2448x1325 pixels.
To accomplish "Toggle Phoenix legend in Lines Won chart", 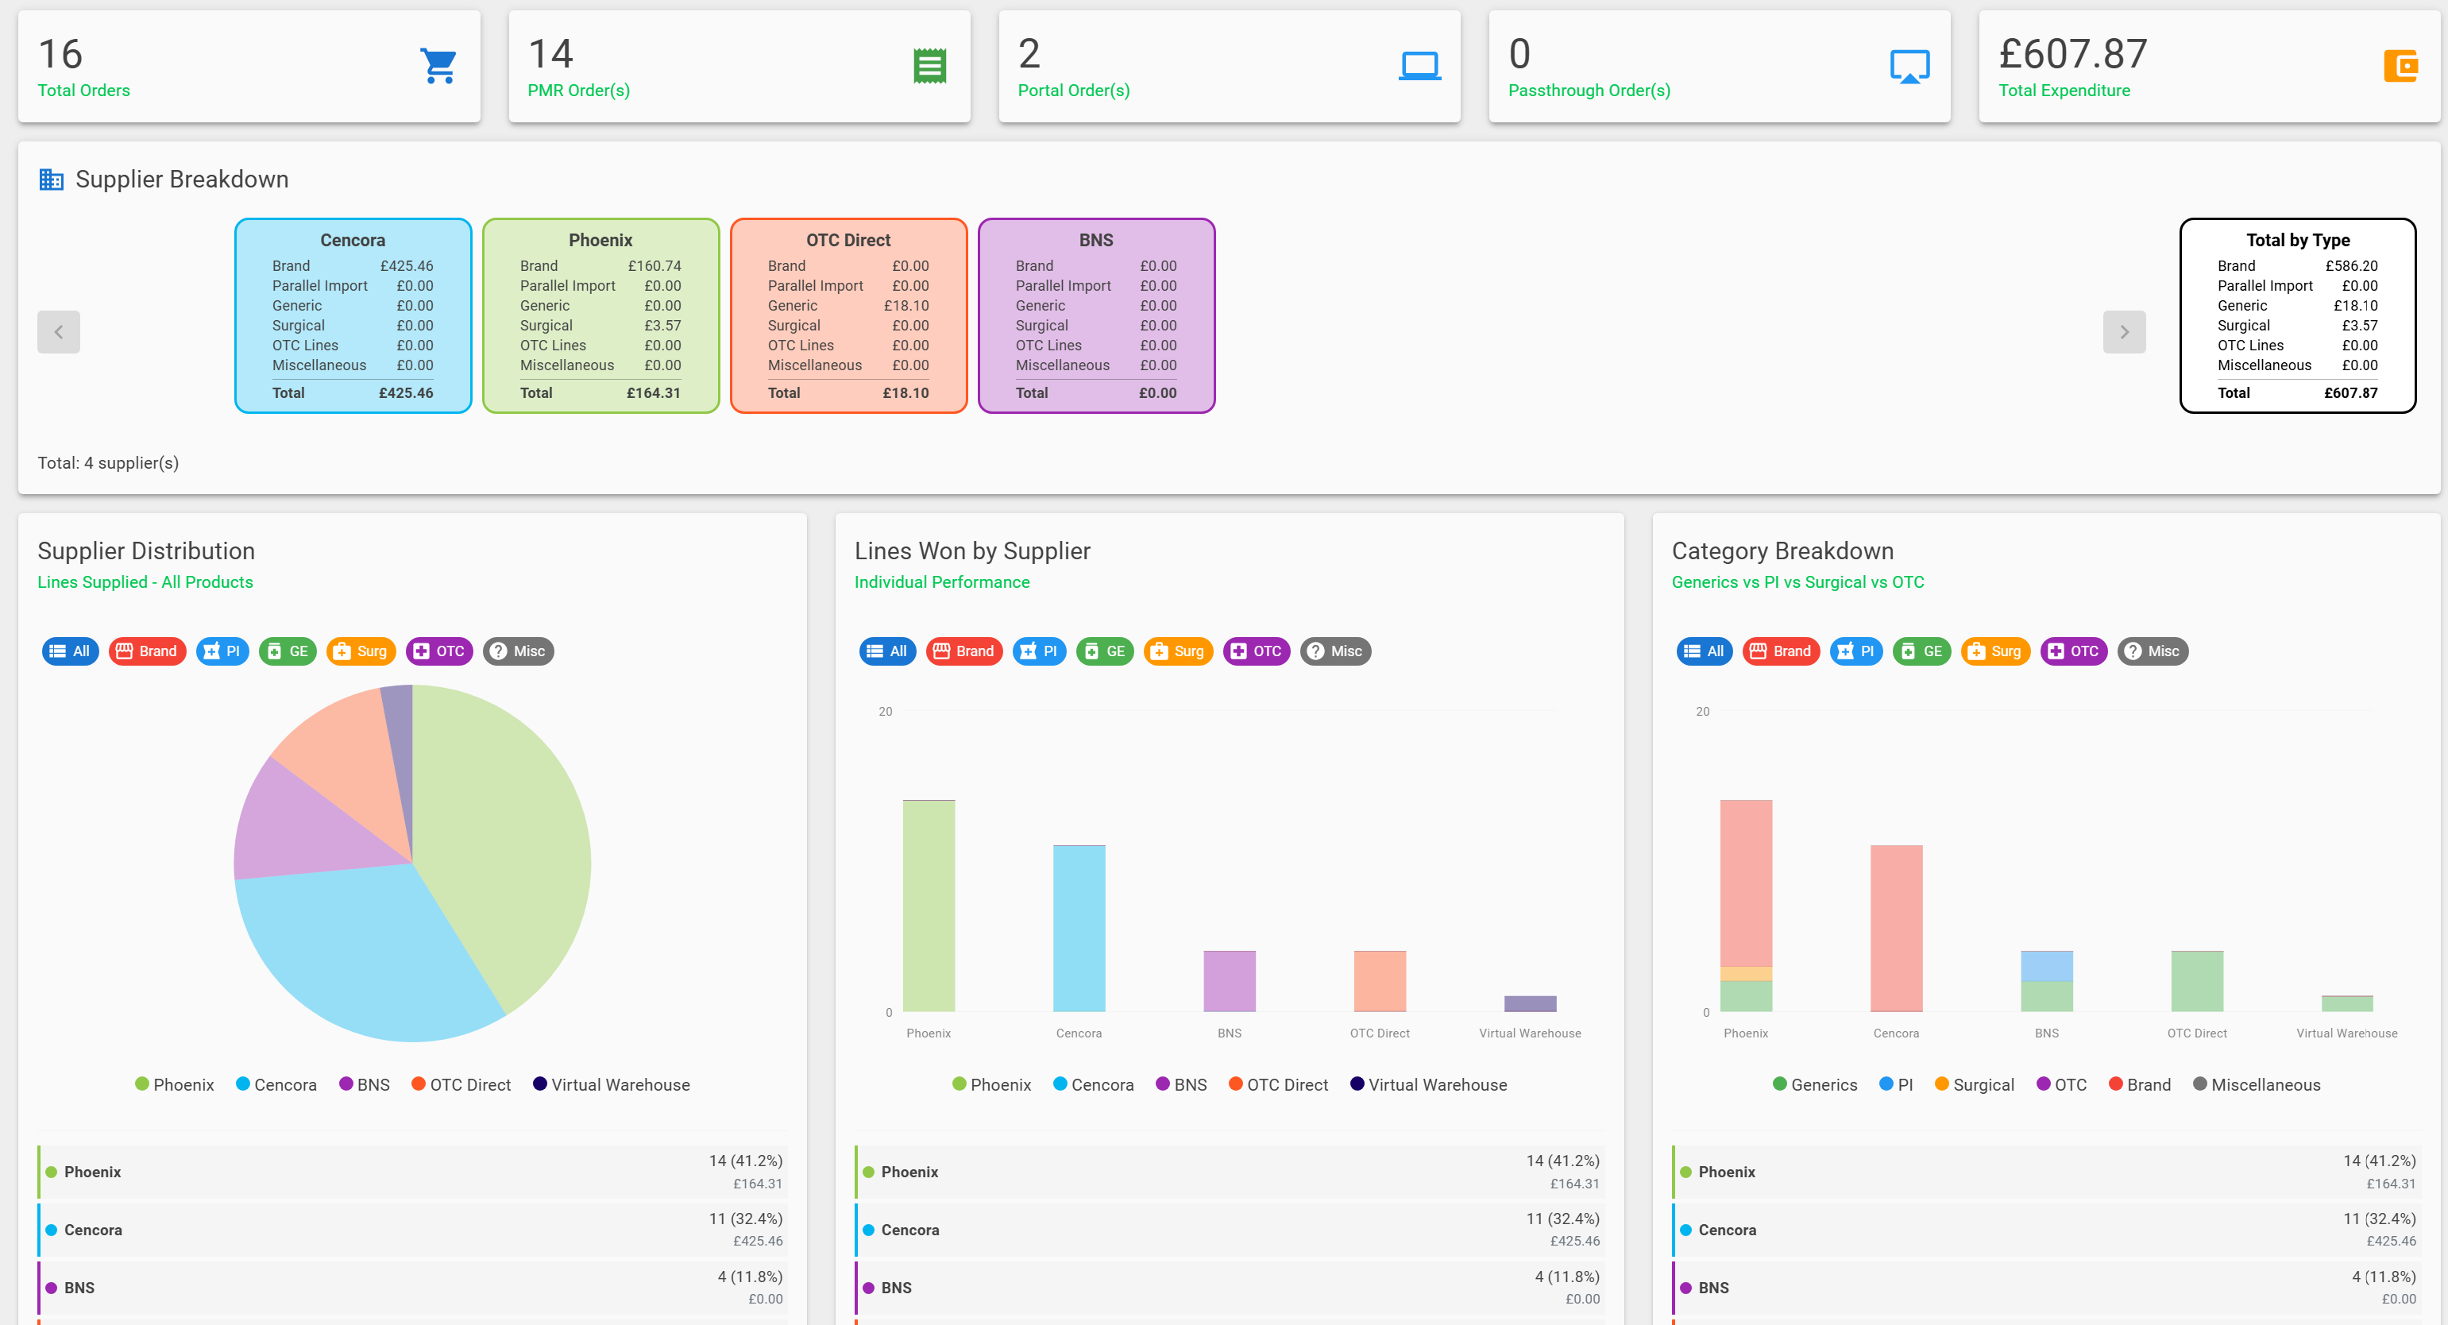I will click(x=992, y=1084).
